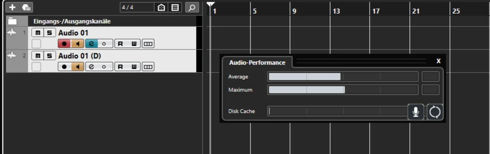Enable read automation on Audio 01

(x=120, y=44)
